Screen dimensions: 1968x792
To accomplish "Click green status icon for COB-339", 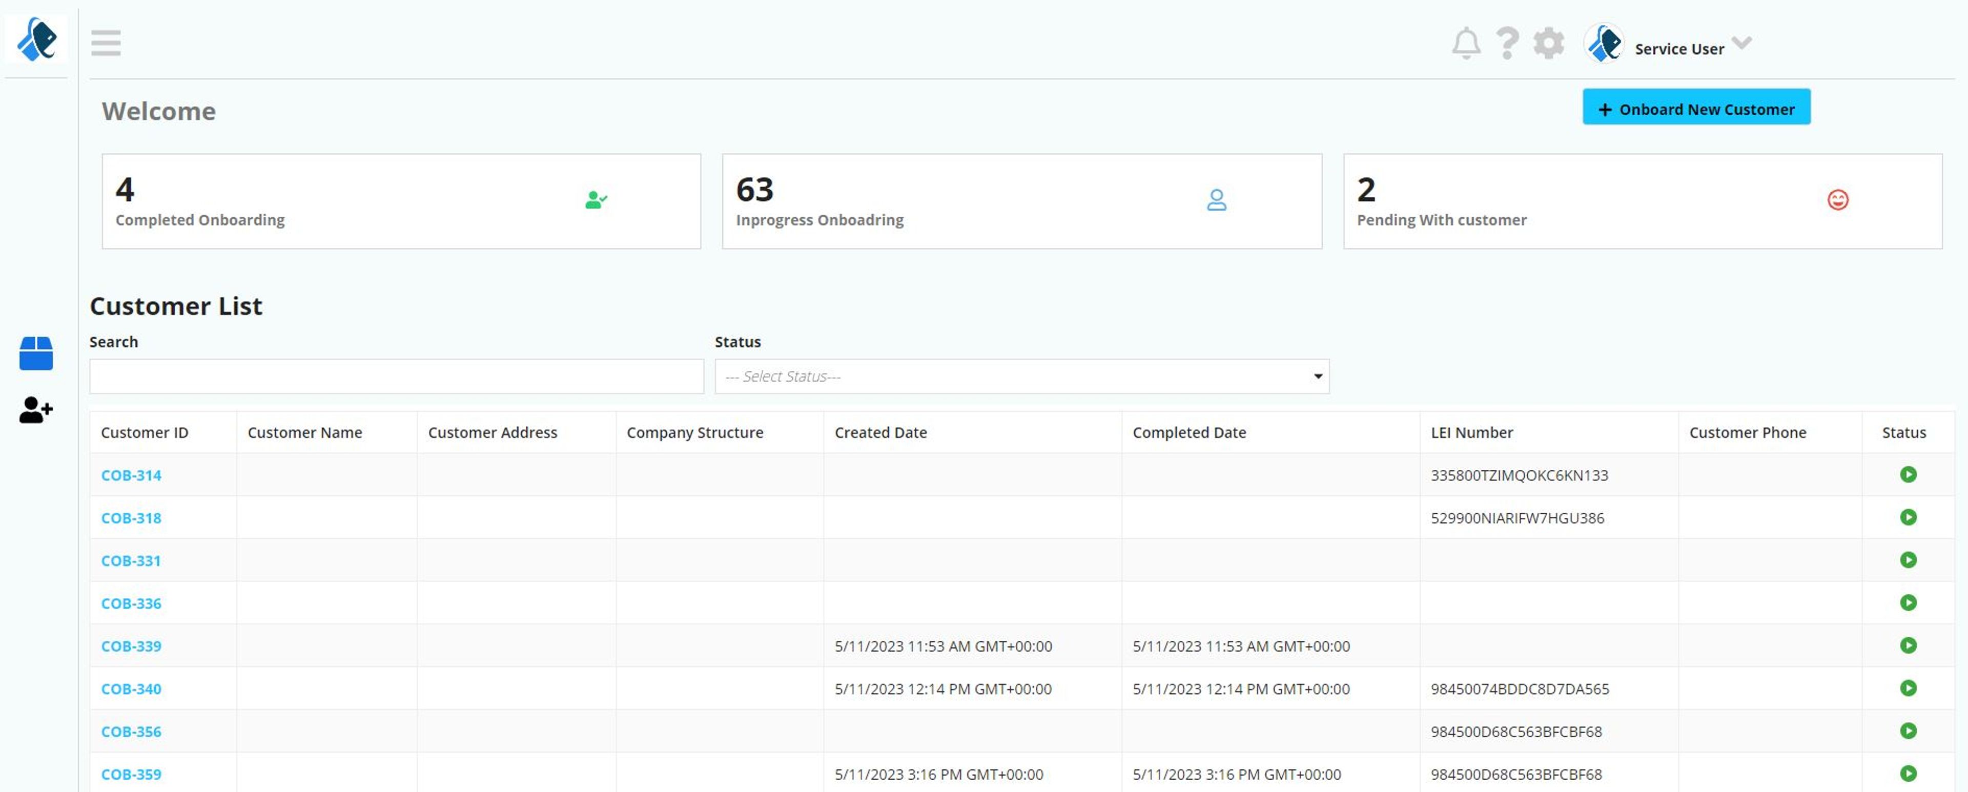I will click(x=1908, y=645).
